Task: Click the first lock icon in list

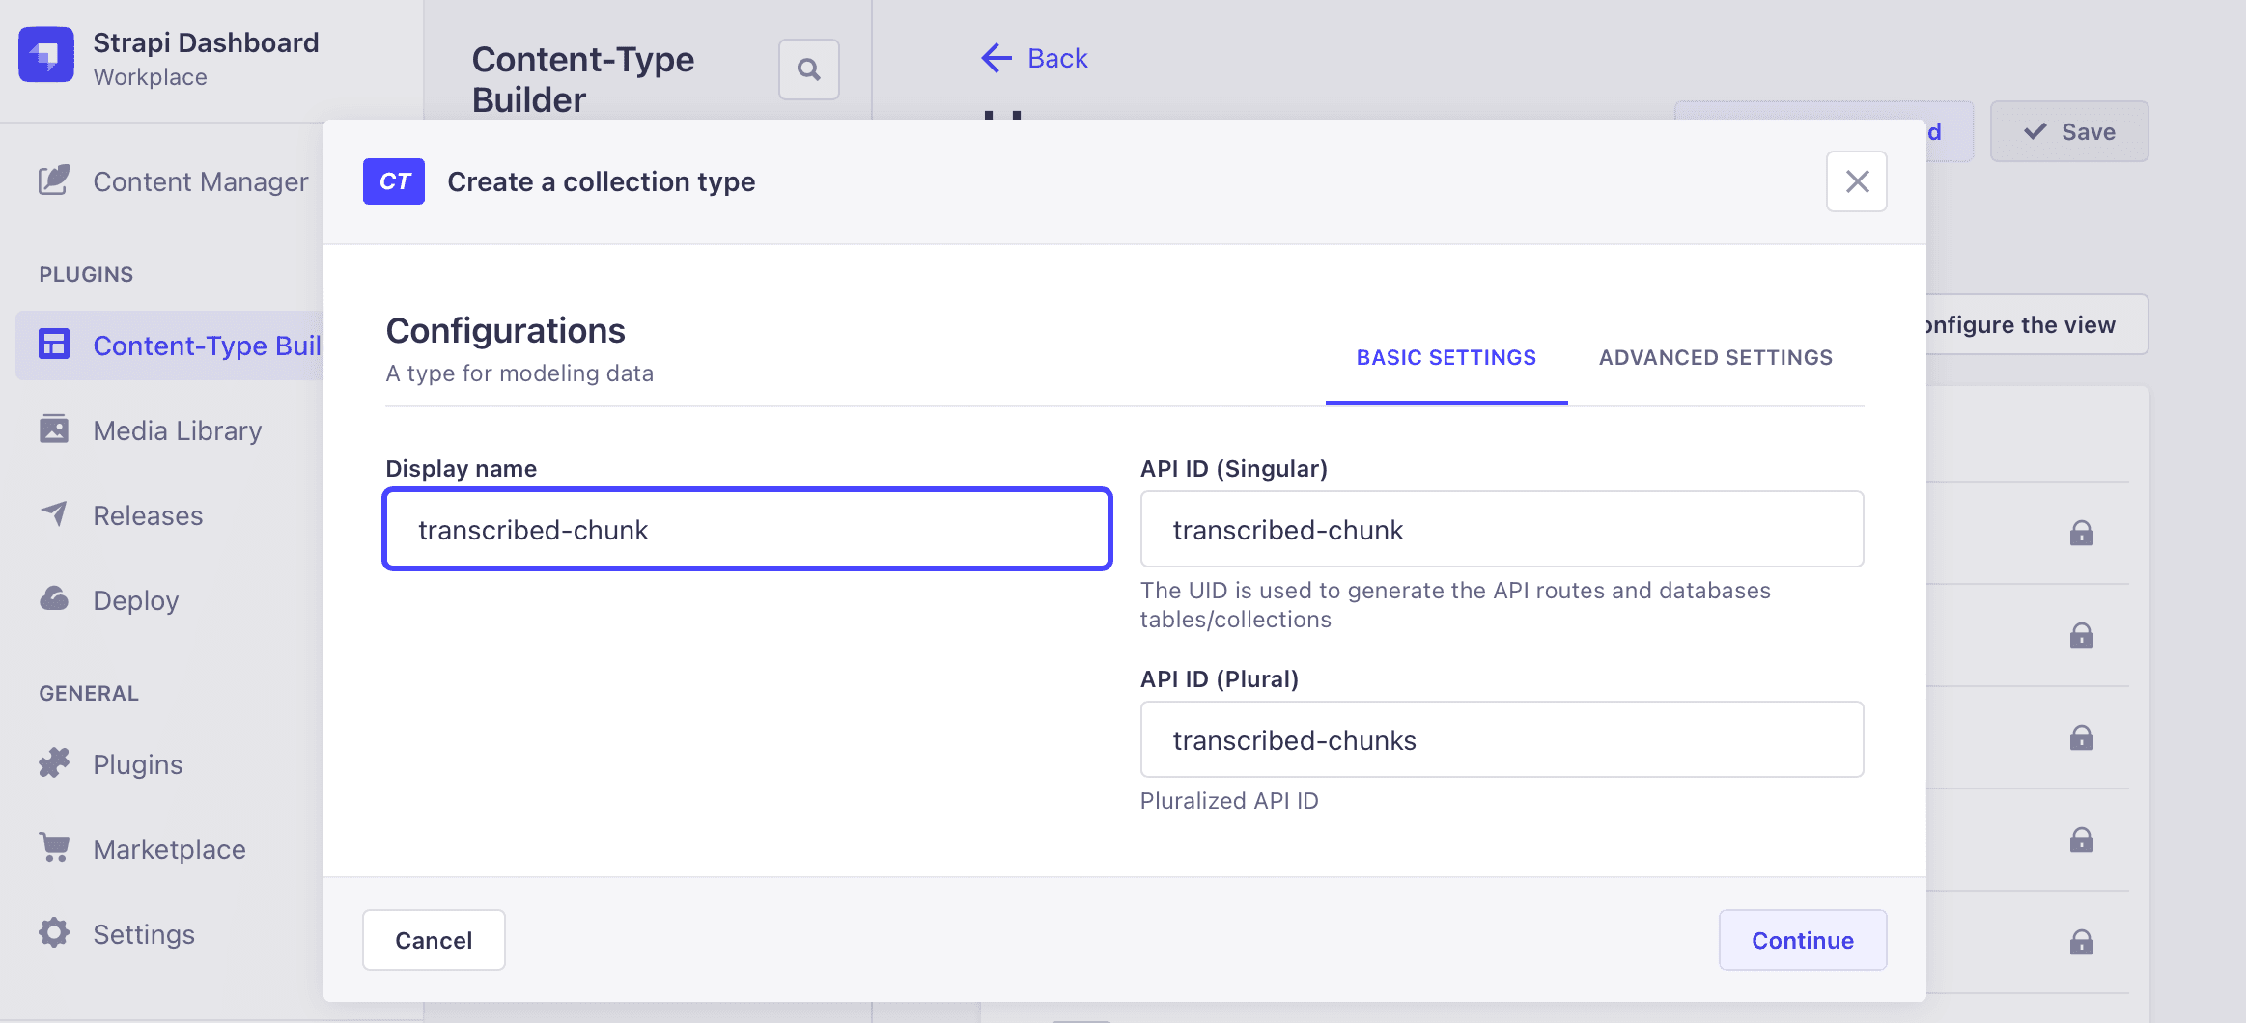Action: coord(2081,533)
